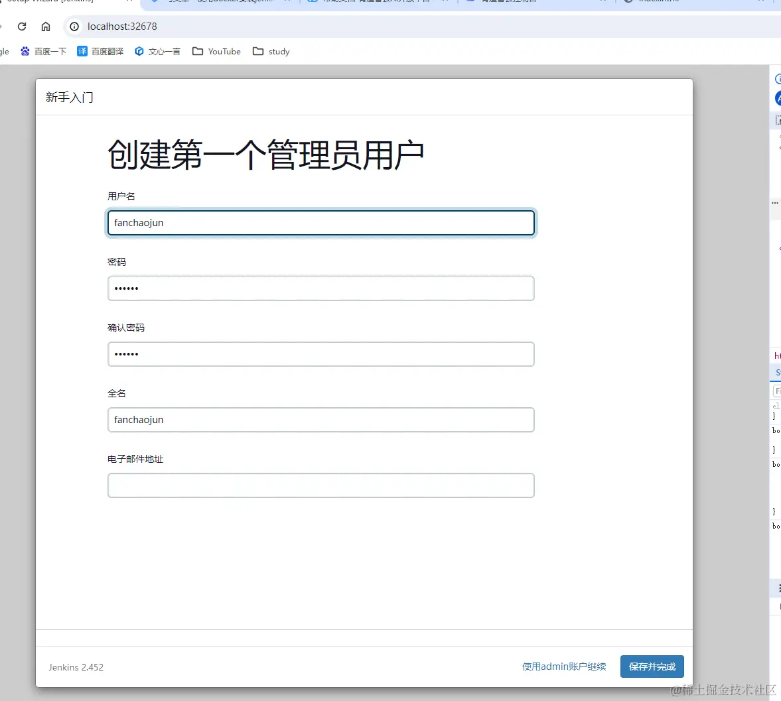This screenshot has width=781, height=701.
Task: Click the Jenkins 2.452 version text
Action: (x=76, y=667)
